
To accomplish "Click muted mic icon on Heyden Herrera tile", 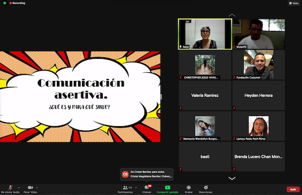I will pos(234,108).
